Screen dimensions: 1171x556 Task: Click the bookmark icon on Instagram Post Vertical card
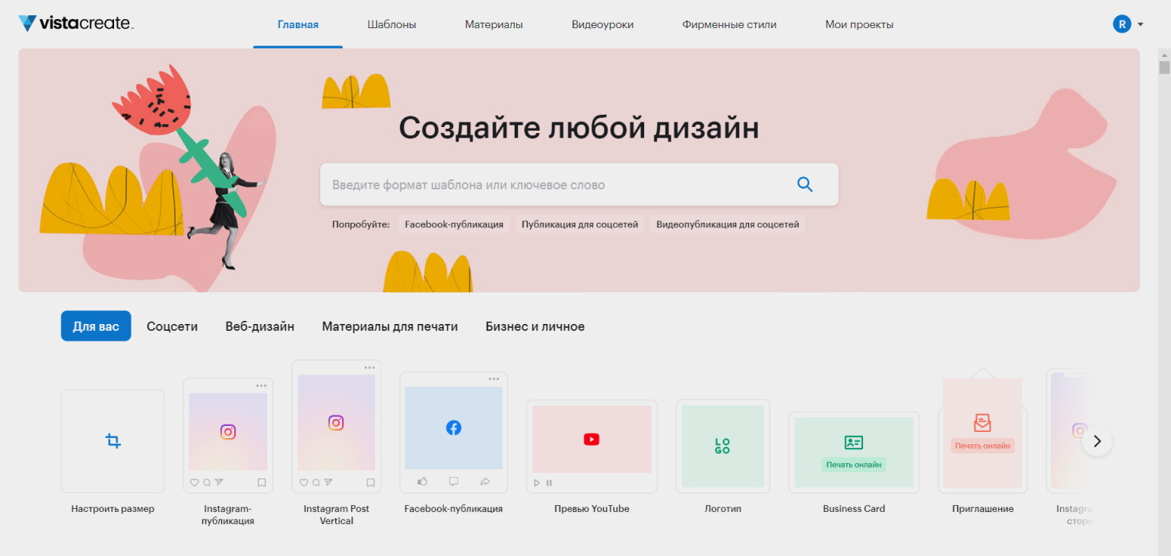point(370,482)
